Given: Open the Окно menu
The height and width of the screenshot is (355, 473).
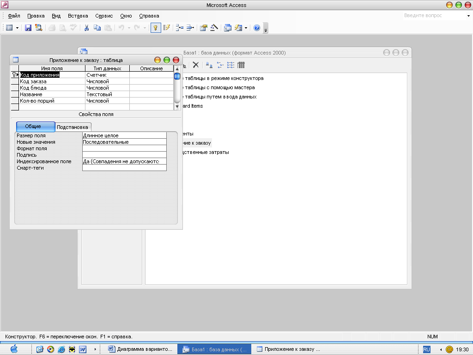Looking at the screenshot, I should coord(126,16).
